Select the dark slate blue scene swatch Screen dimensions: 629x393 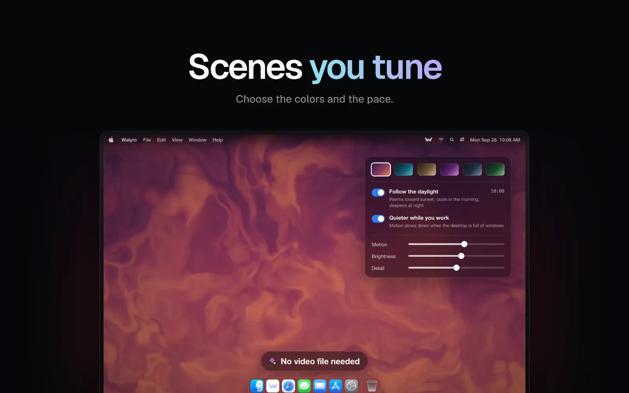pyautogui.click(x=473, y=169)
